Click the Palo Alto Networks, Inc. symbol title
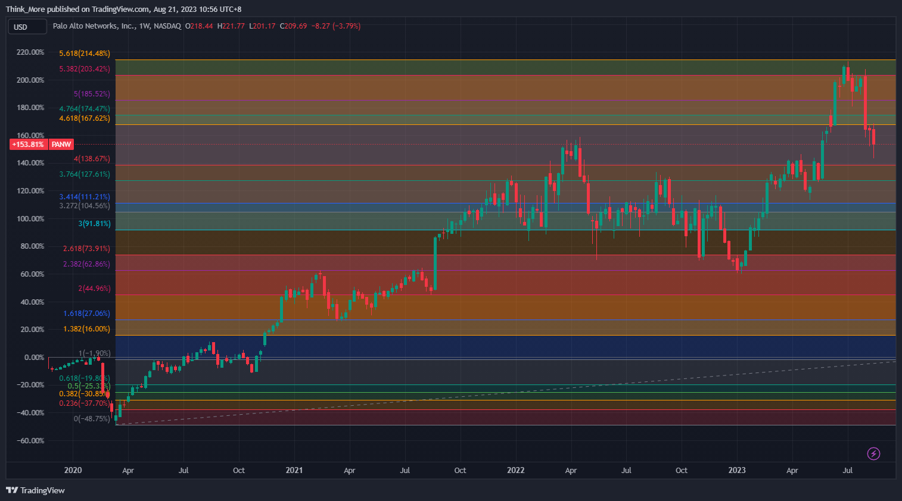The image size is (902, 501). click(x=94, y=26)
